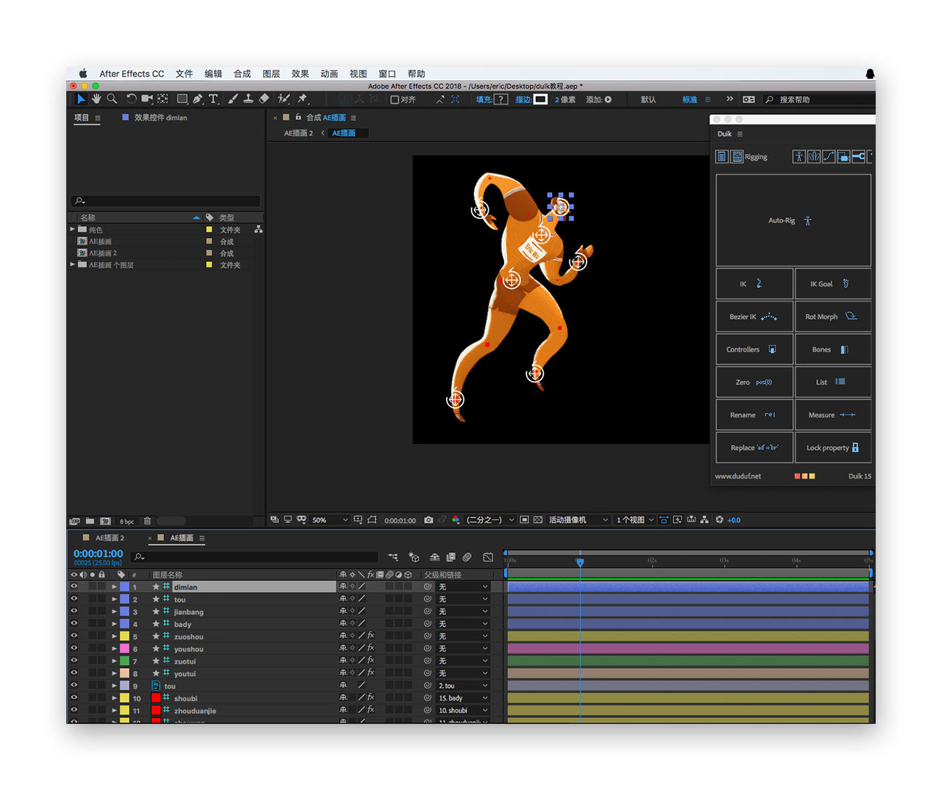
Task: Open the 50% magnification dropdown
Action: (330, 520)
